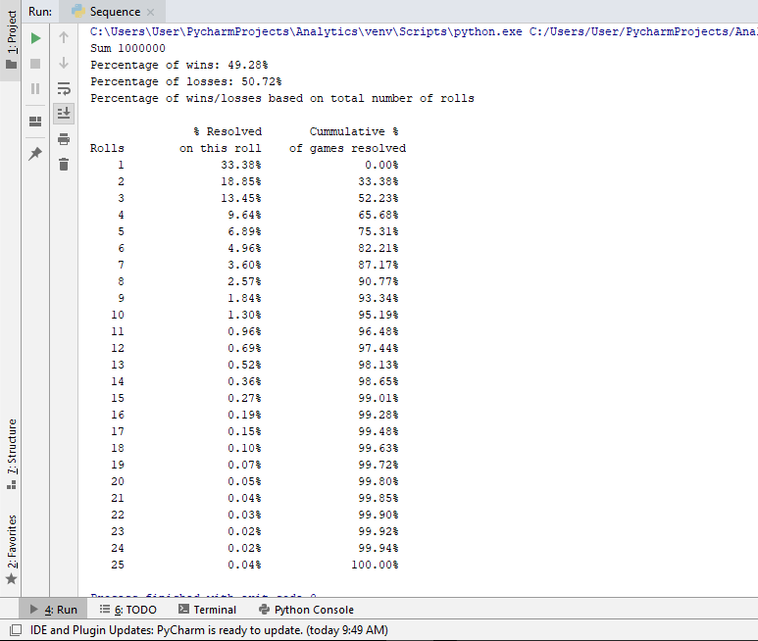Click the Restore Layout icon

(35, 121)
